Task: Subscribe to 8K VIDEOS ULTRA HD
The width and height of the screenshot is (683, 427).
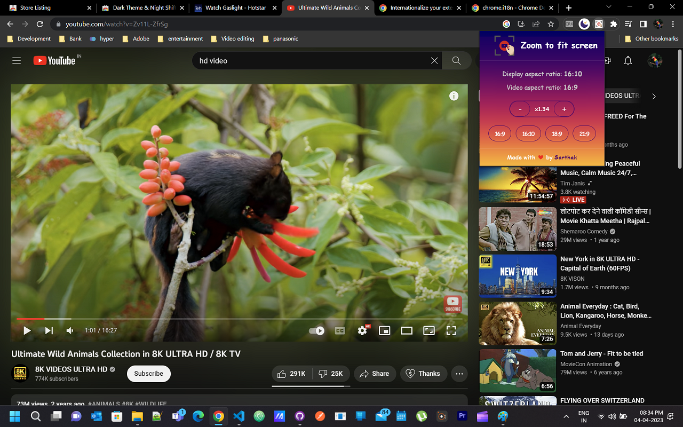Action: pos(148,374)
